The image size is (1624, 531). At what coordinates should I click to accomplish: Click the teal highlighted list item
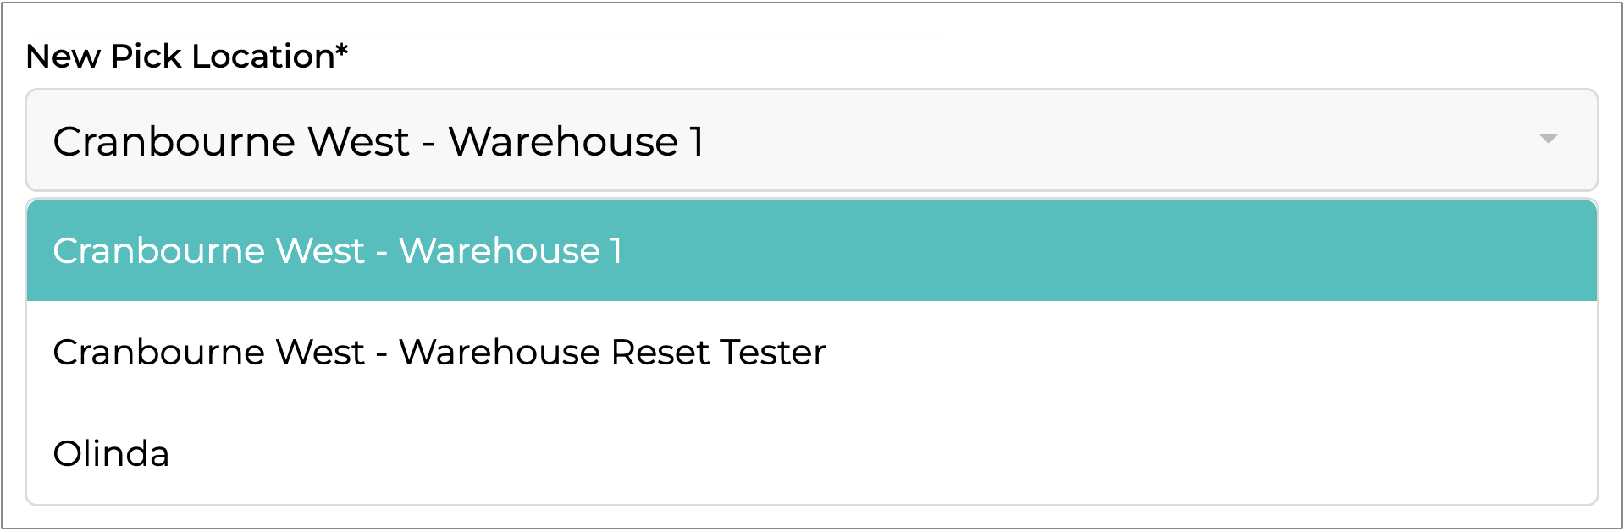(x=811, y=251)
